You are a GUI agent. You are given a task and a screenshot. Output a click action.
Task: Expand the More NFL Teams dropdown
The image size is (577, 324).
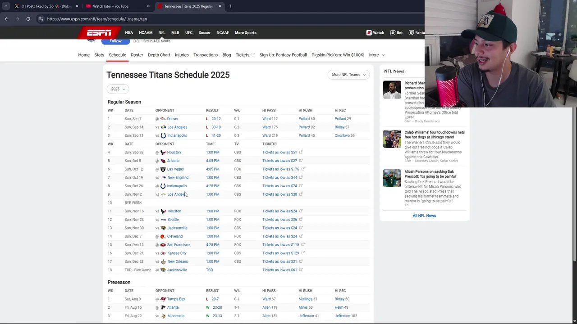click(348, 75)
